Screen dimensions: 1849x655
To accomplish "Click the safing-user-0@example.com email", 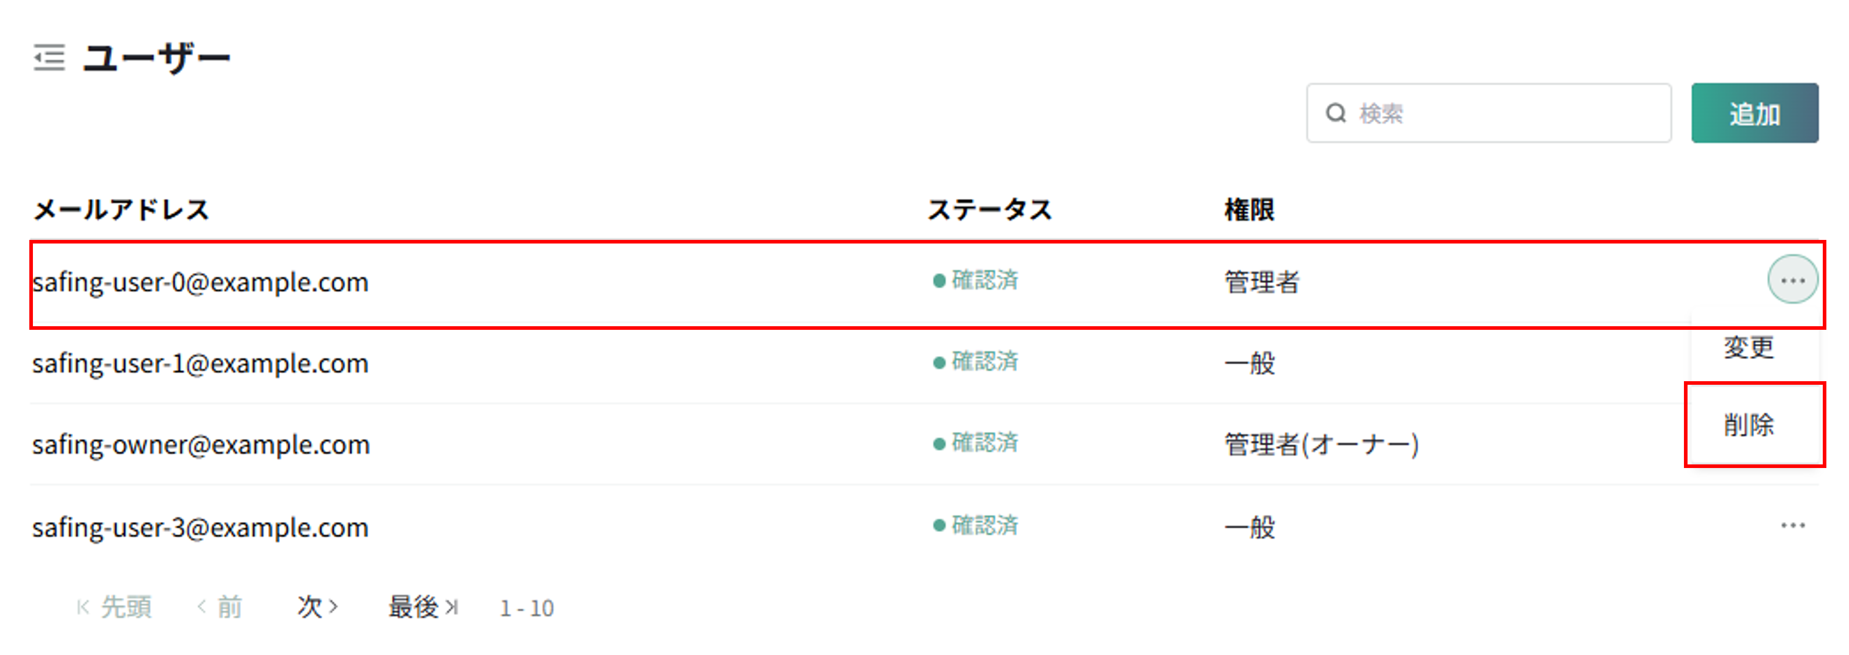I will pos(200,283).
